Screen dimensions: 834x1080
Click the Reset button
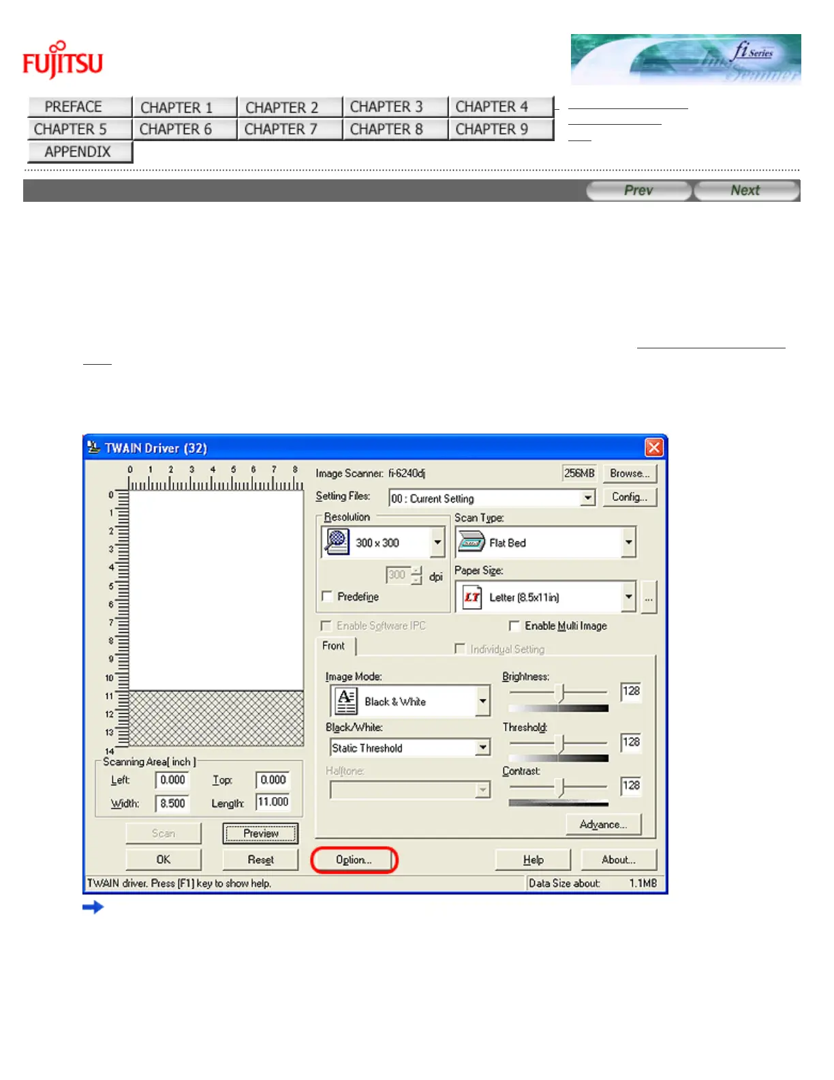(260, 860)
